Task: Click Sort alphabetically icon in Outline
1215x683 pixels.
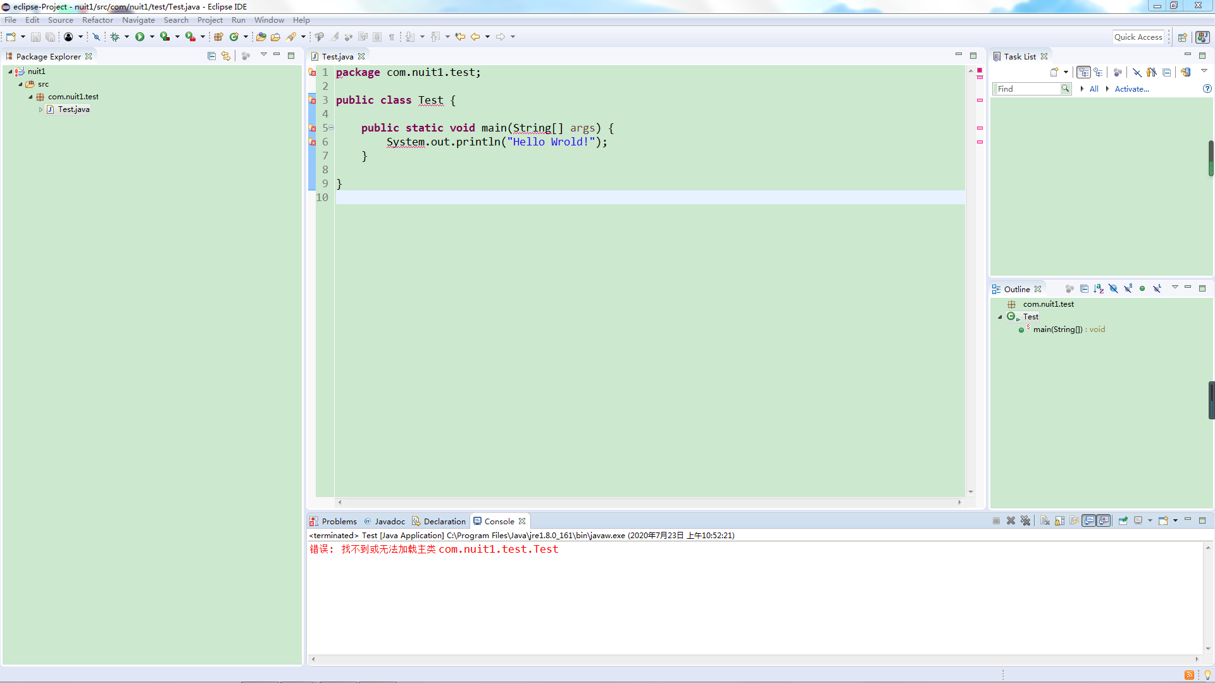Action: tap(1099, 289)
